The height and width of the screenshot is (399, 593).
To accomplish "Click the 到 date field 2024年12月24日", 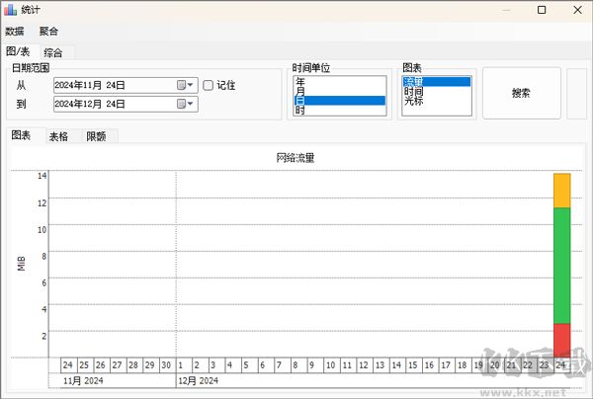I will [x=126, y=104].
